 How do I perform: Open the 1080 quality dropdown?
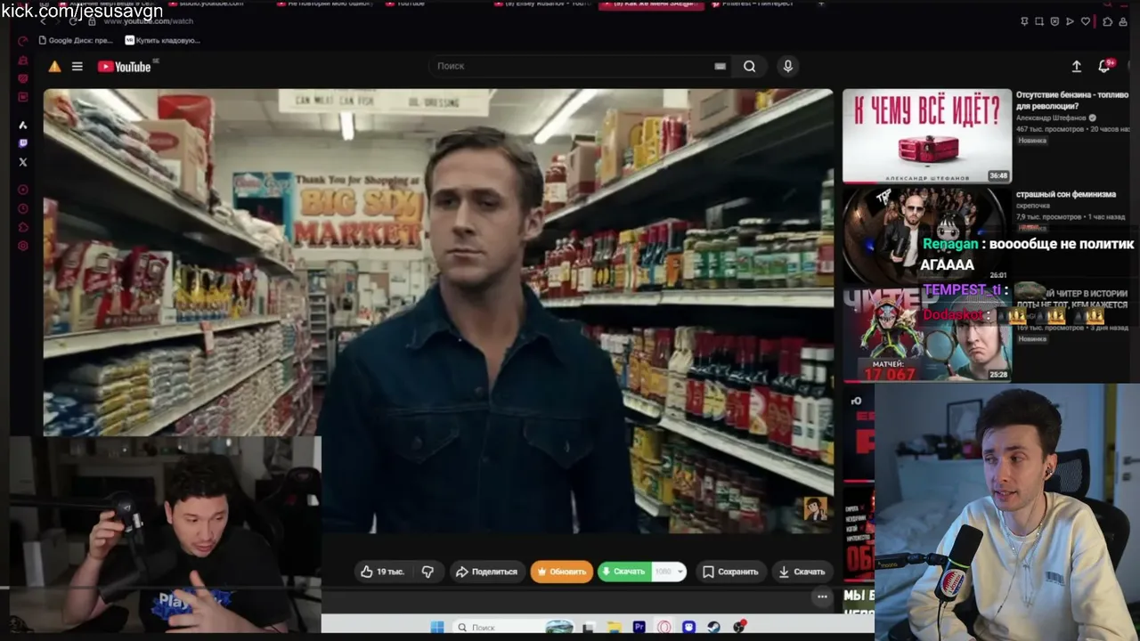[x=669, y=572]
